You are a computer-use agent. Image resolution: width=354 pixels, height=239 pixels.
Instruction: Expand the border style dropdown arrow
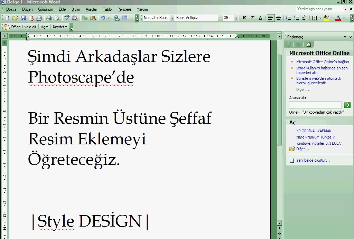[x=320, y=18]
